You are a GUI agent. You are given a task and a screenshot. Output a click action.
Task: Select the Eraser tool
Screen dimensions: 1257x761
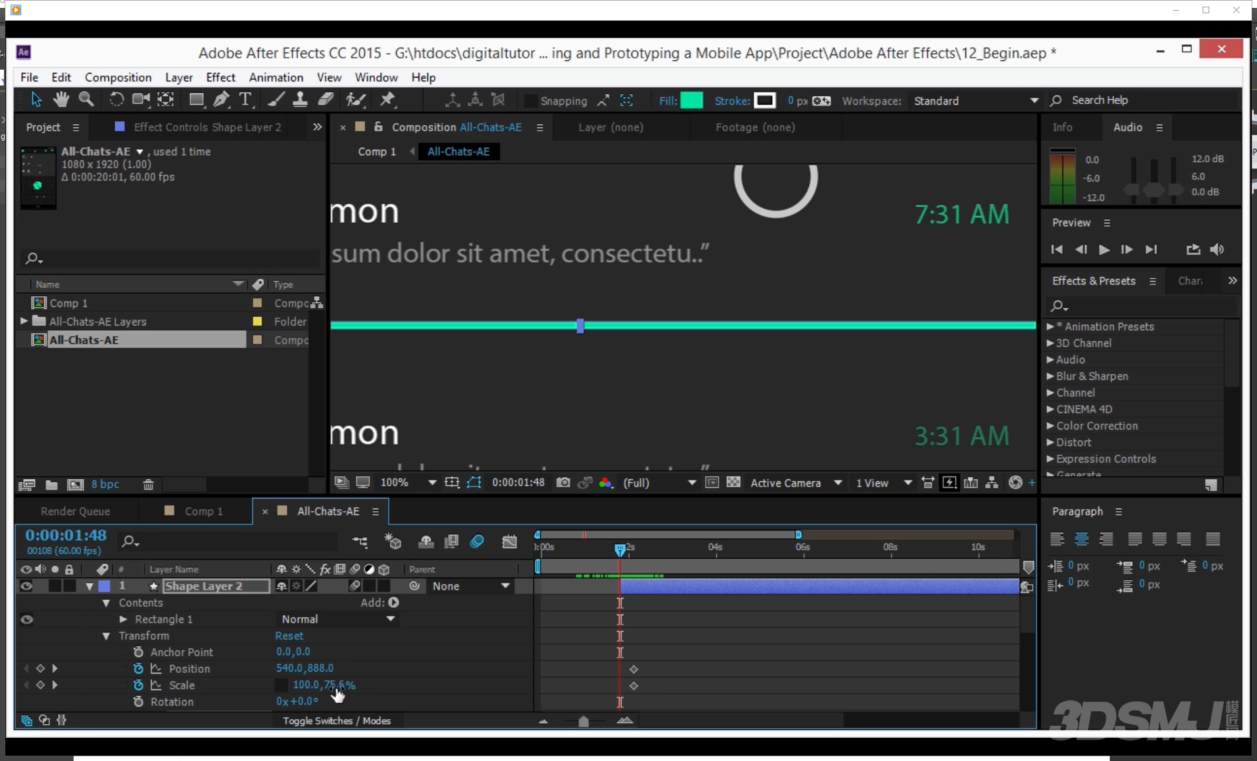coord(326,99)
